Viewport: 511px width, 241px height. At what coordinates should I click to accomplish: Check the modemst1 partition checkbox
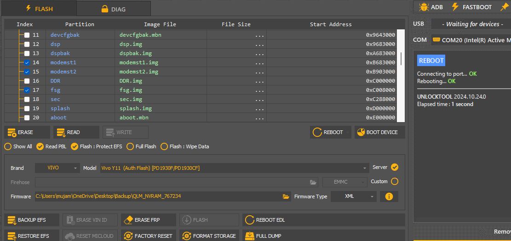coord(27,62)
